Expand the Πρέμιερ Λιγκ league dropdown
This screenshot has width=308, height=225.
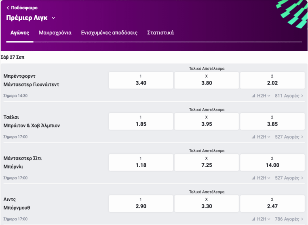[53, 18]
